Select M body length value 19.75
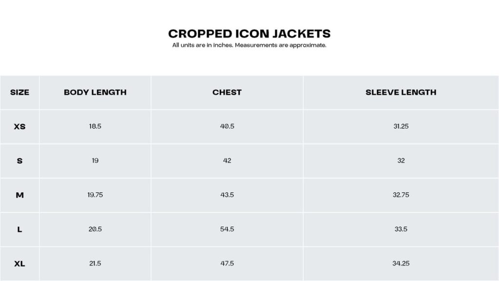The width and height of the screenshot is (499, 281). coord(95,195)
